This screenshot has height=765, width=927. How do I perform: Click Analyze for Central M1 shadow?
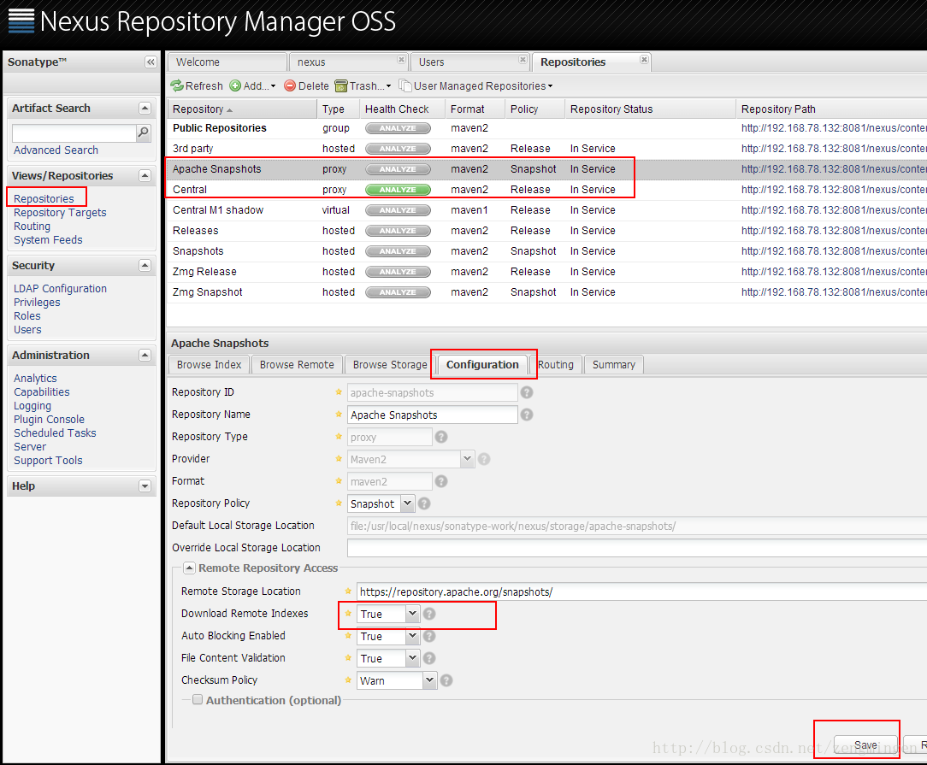(x=398, y=210)
